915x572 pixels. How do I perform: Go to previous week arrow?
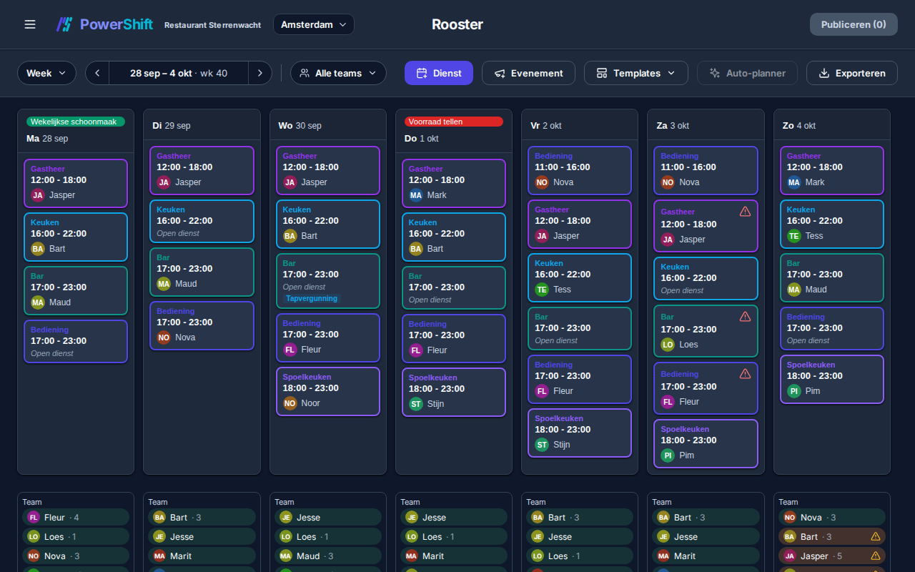[x=97, y=73]
